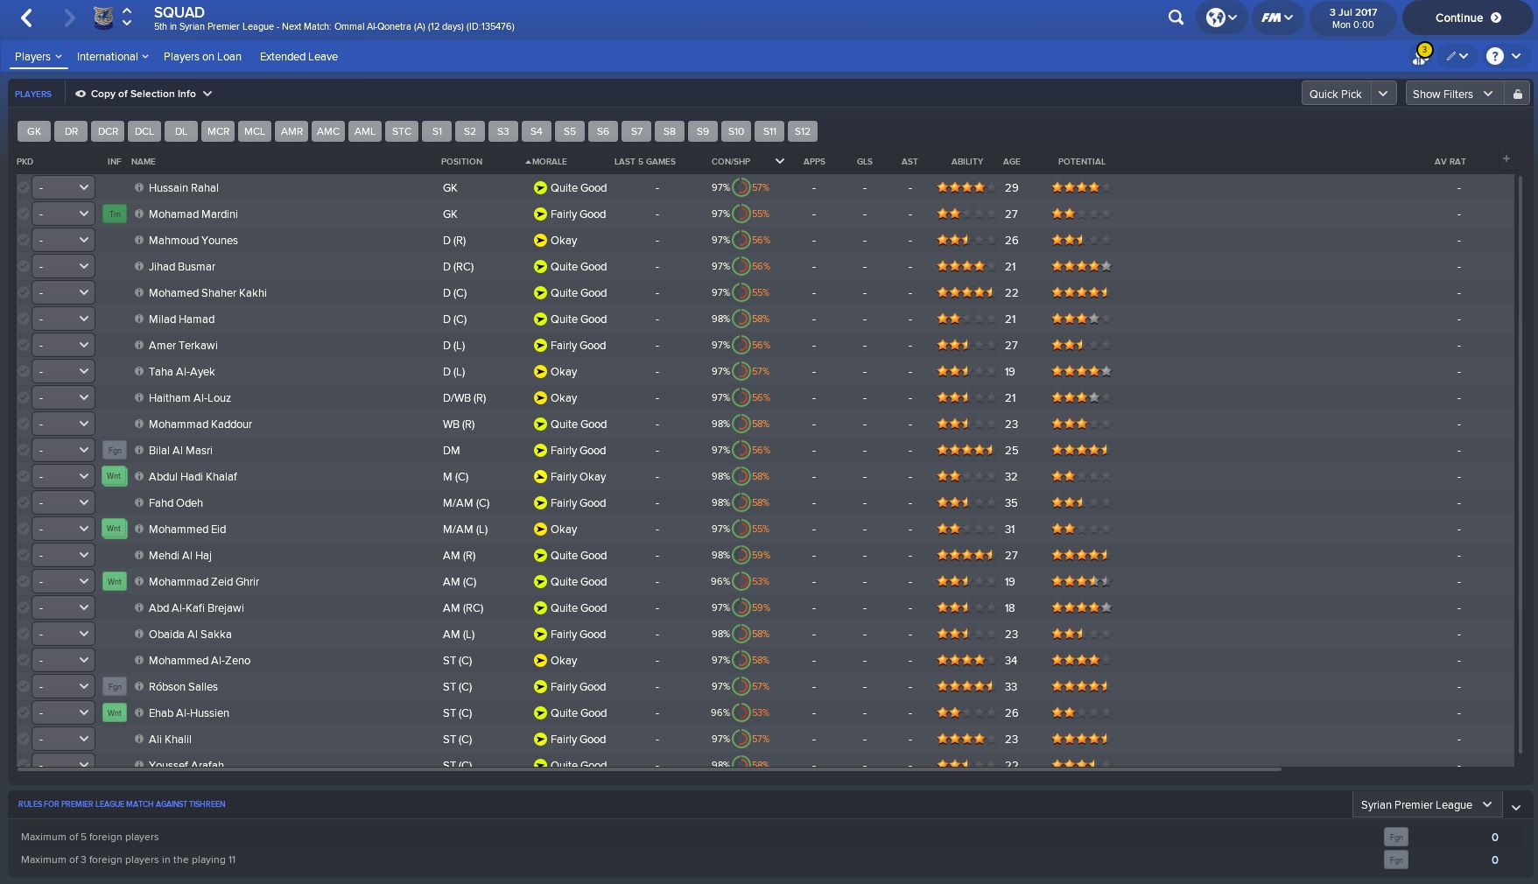The image size is (1538, 884).
Task: Toggle the checkbox for Mehdi Al Haj
Action: 23,555
